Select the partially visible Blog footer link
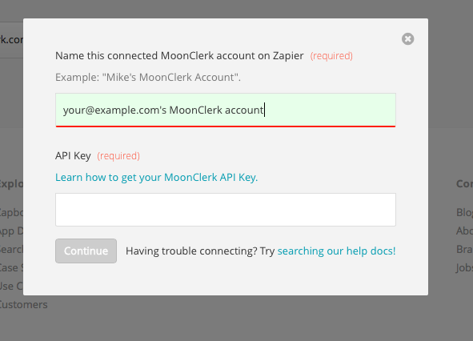473x341 pixels. tap(464, 212)
